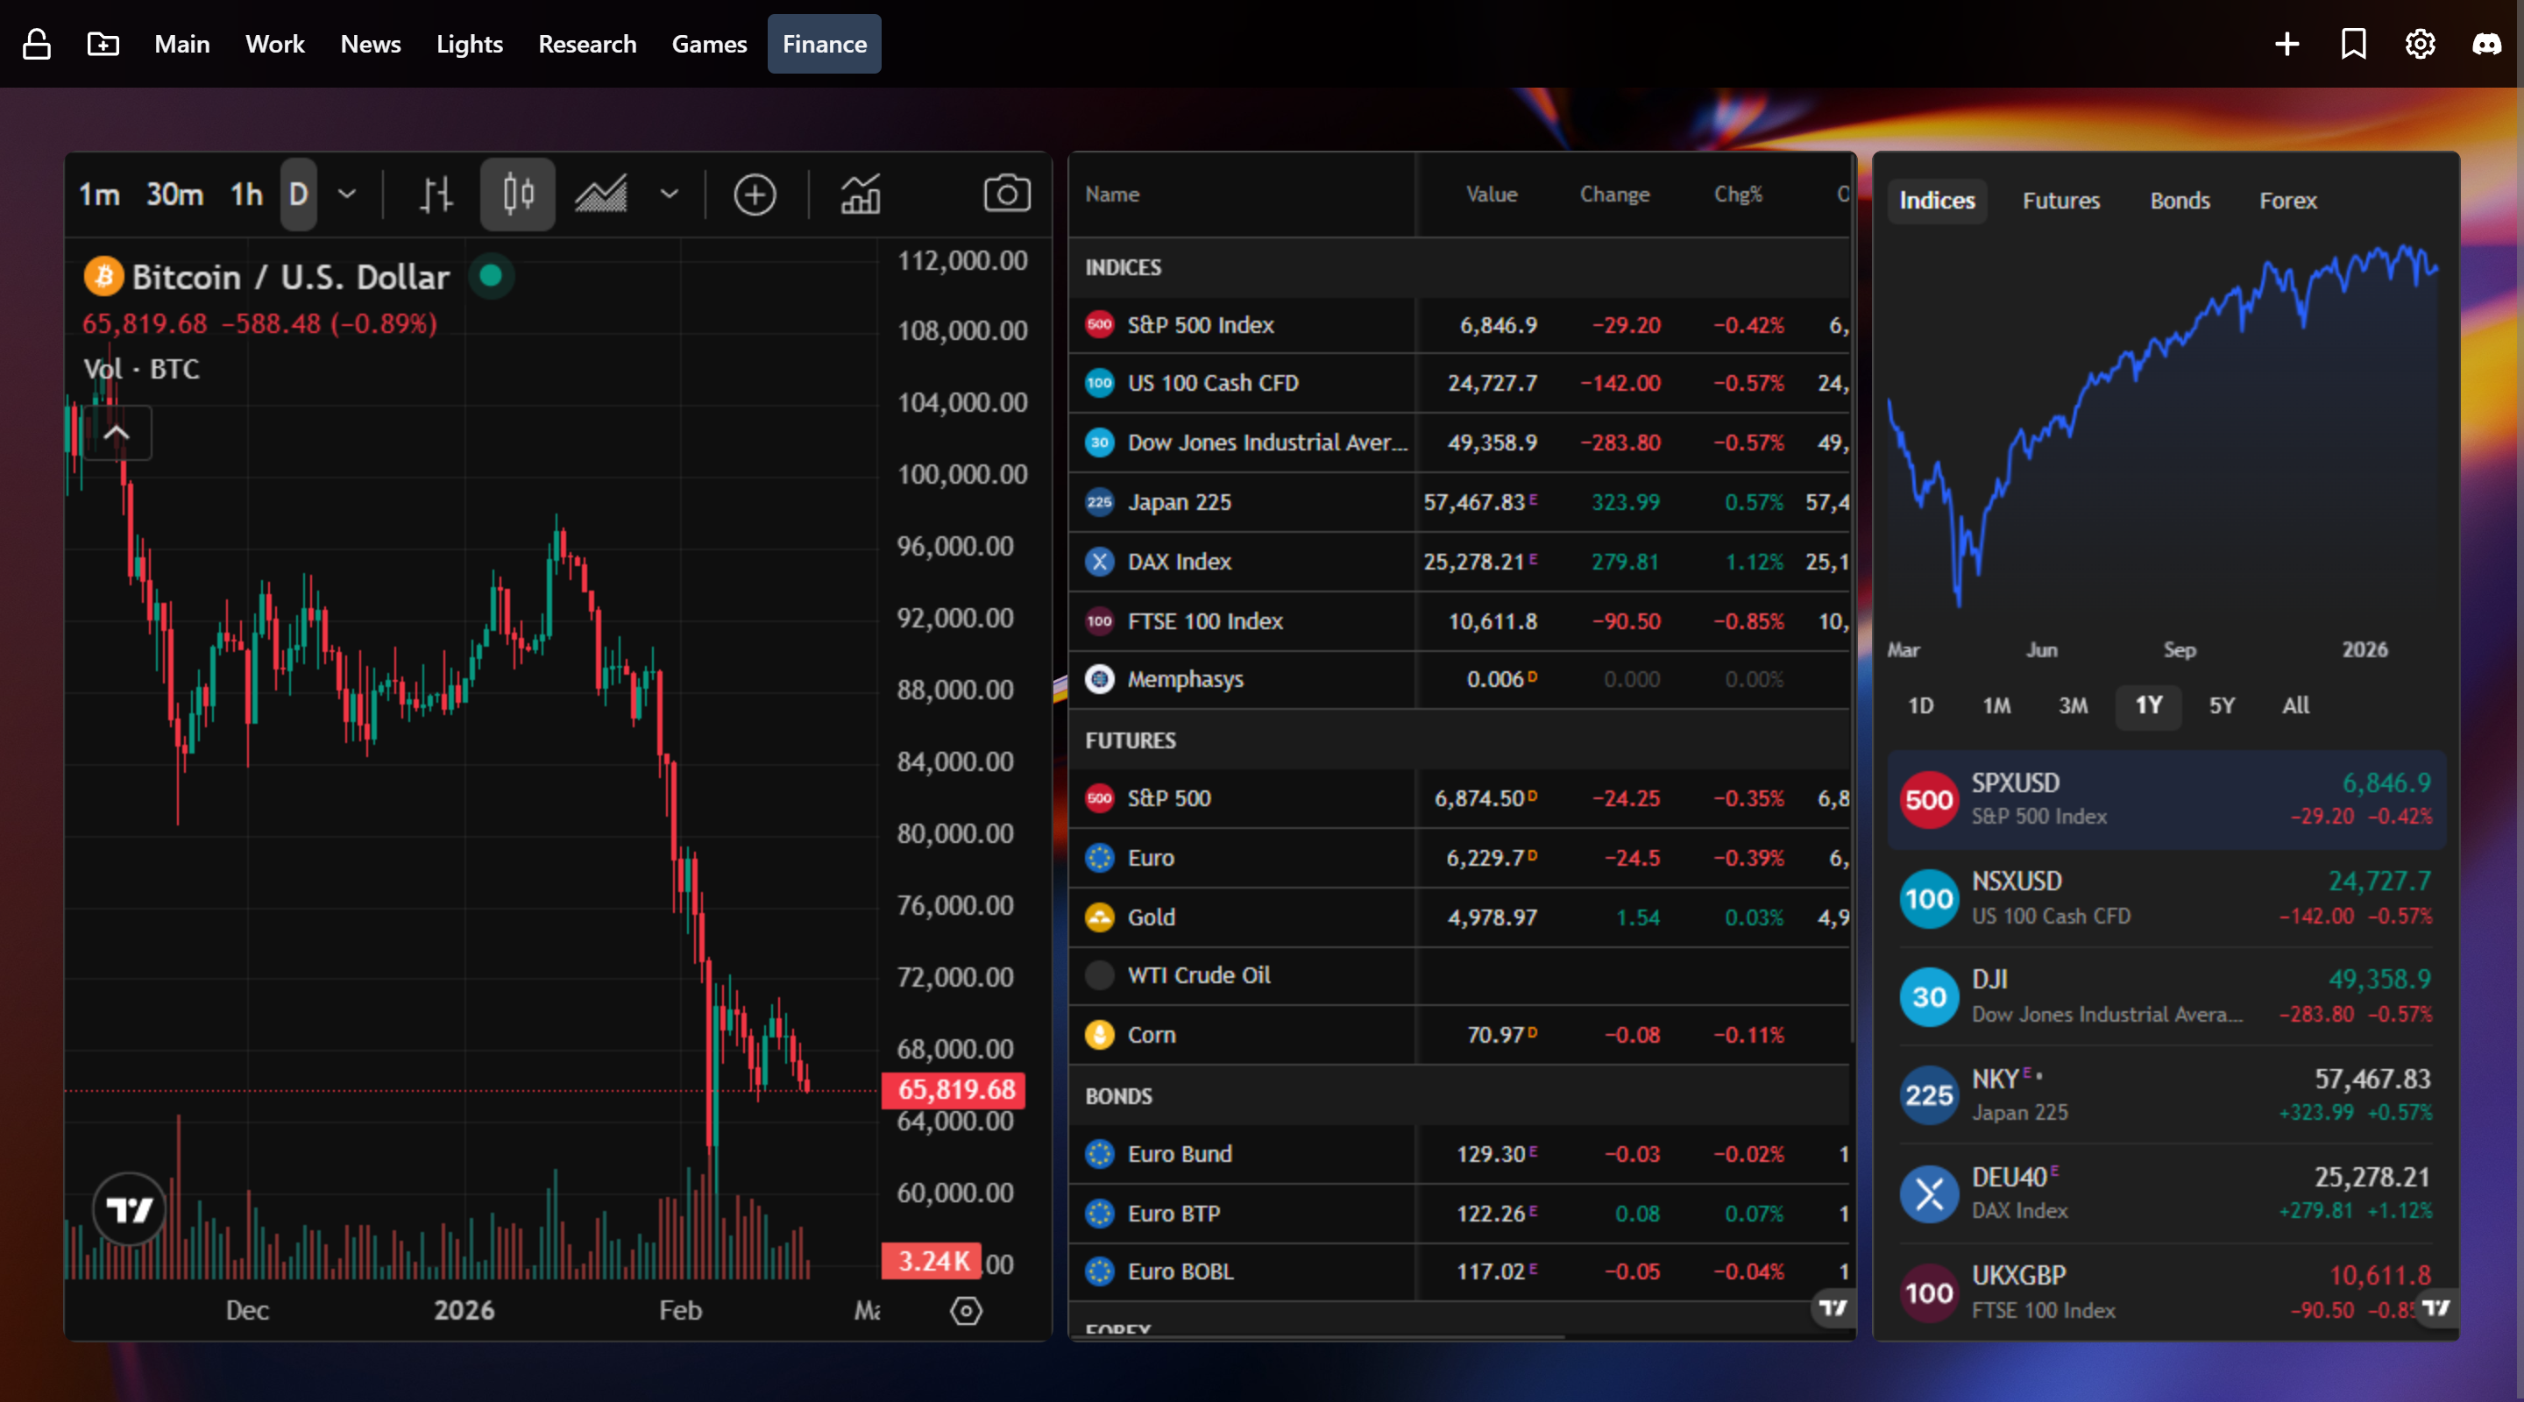2524x1402 pixels.
Task: Open the Research tab
Action: pyautogui.click(x=587, y=44)
